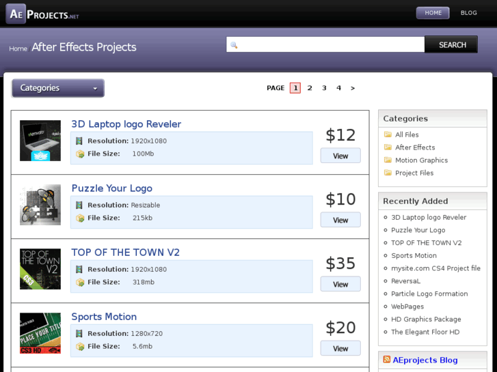This screenshot has height=372, width=497.
Task: Click package icon for 3D Laptop logo Reveler file size
Action: pos(80,154)
